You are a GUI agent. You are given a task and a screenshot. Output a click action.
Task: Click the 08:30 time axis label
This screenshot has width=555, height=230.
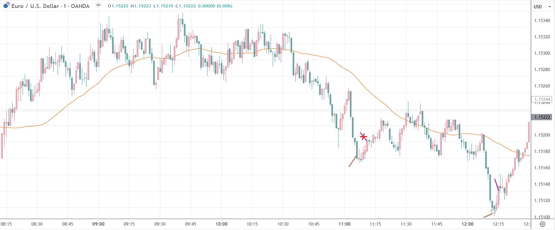pyautogui.click(x=37, y=224)
